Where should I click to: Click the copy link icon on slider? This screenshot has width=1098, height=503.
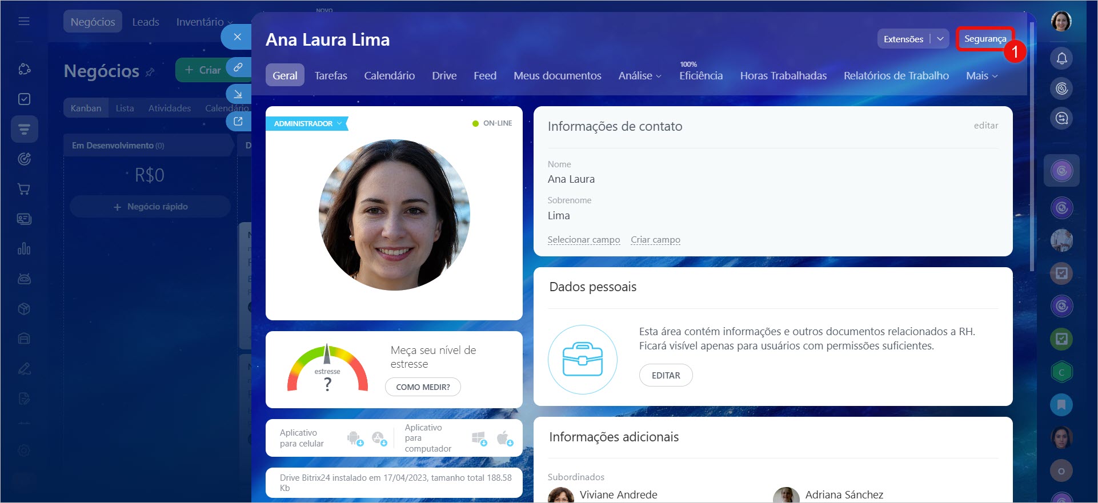click(x=238, y=67)
